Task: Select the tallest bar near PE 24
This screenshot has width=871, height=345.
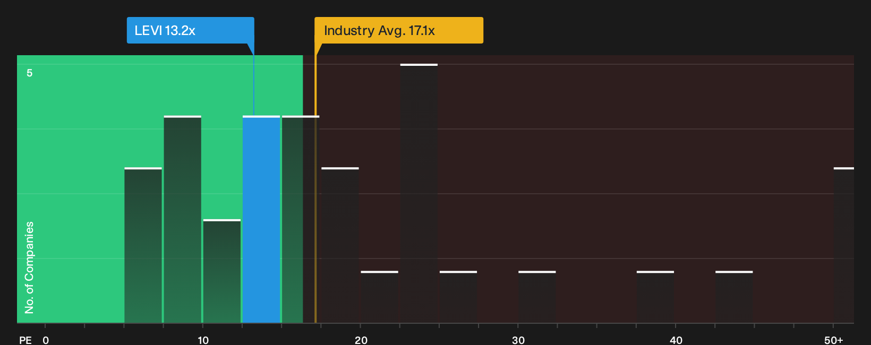Action: click(419, 193)
